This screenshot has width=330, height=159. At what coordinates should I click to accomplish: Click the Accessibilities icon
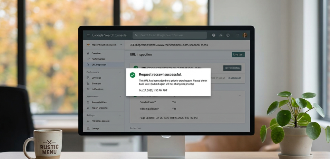click(x=88, y=102)
